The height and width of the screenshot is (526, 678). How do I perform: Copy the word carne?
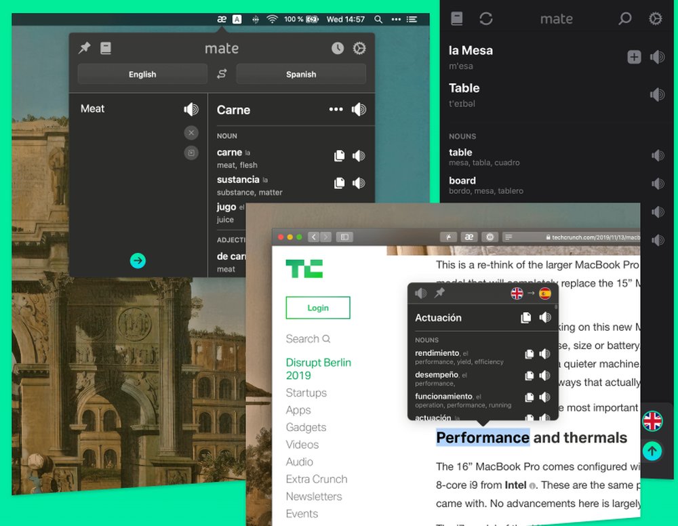340,156
